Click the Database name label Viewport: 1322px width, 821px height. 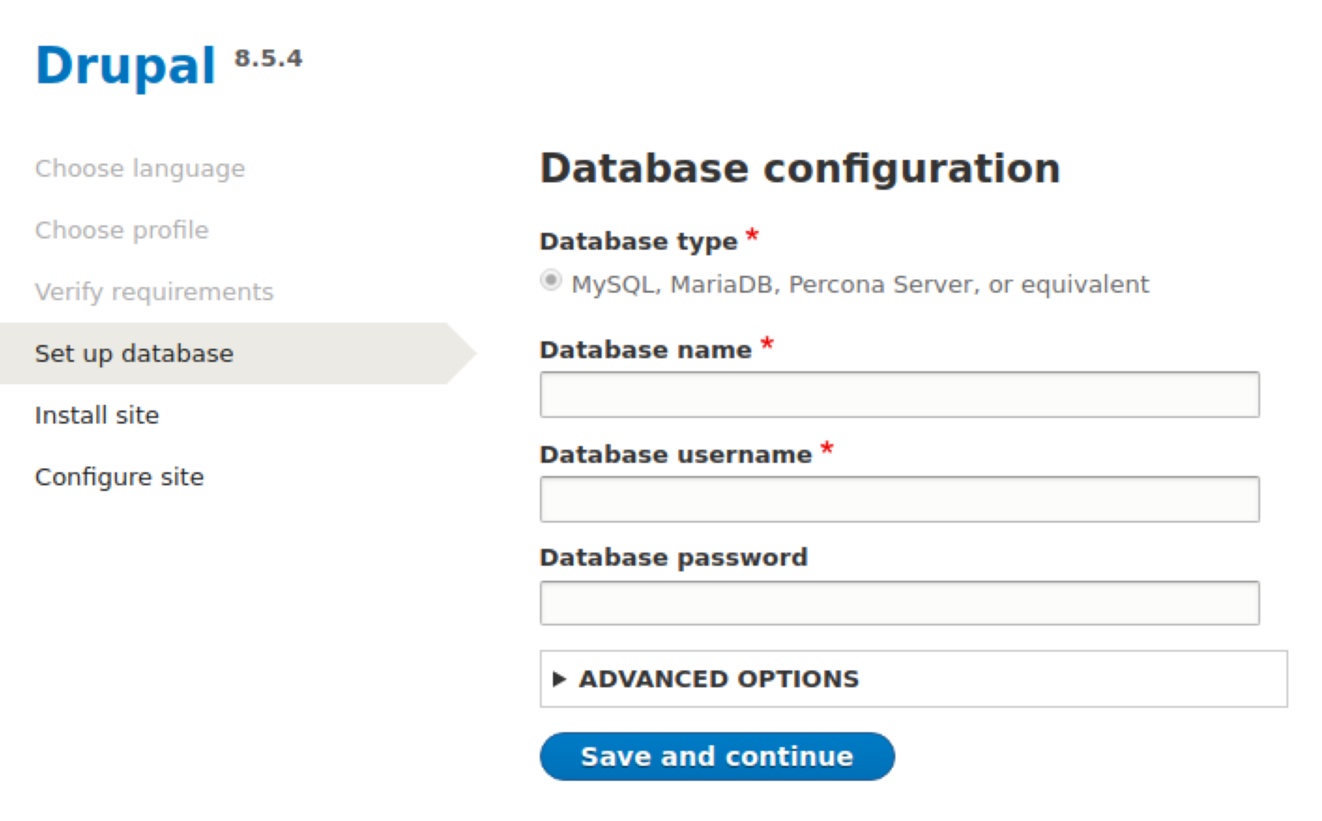coord(645,350)
